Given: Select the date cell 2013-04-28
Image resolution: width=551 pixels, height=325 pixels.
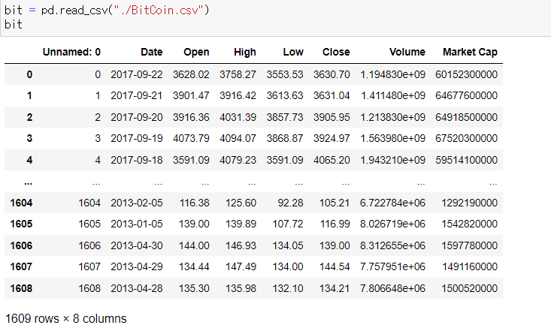Looking at the screenshot, I should pos(137,288).
